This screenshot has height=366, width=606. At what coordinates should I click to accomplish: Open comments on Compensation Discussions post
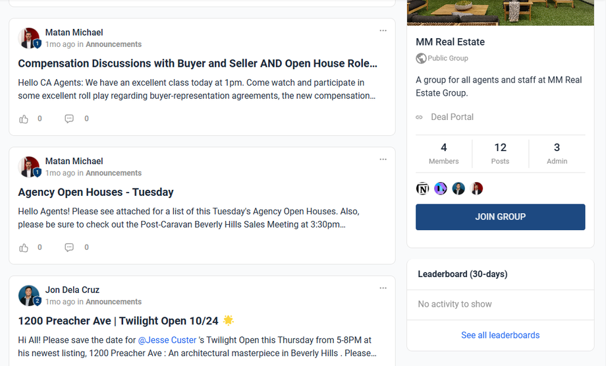(69, 119)
